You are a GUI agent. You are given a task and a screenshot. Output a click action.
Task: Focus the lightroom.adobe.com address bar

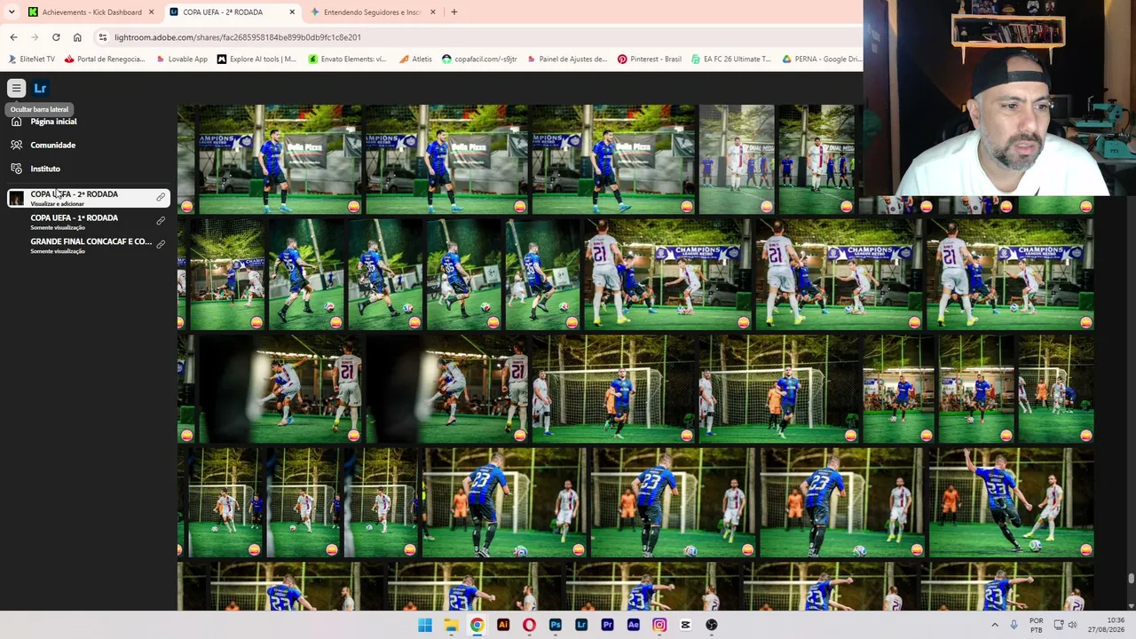(479, 37)
